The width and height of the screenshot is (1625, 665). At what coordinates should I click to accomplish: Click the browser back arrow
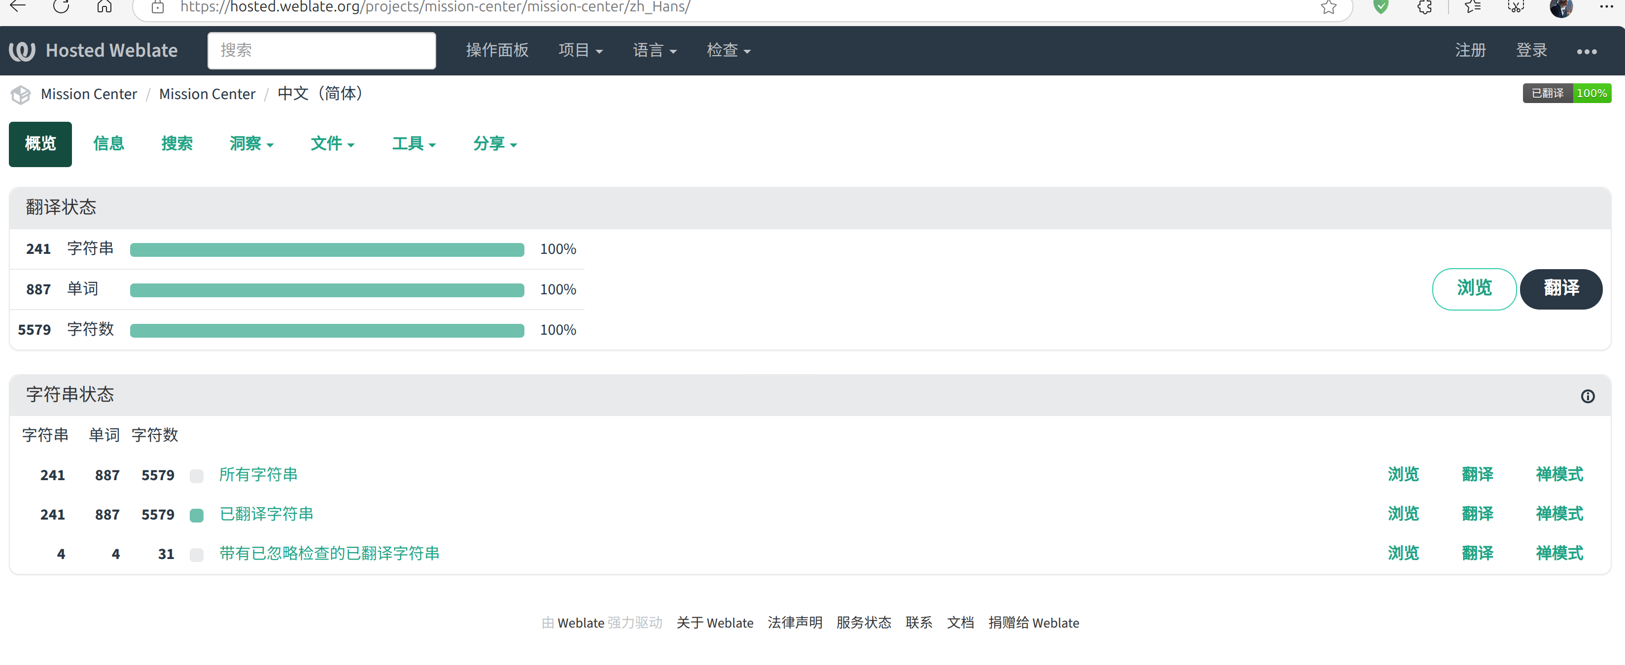click(18, 6)
